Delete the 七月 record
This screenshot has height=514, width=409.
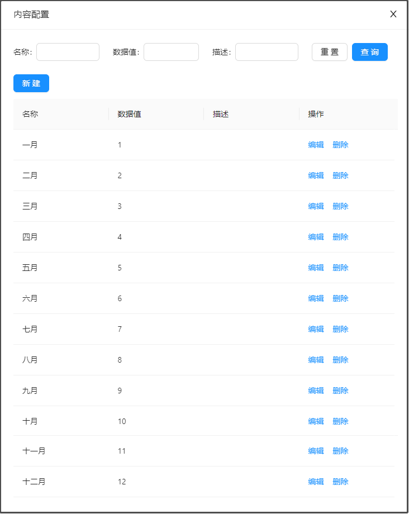point(340,329)
